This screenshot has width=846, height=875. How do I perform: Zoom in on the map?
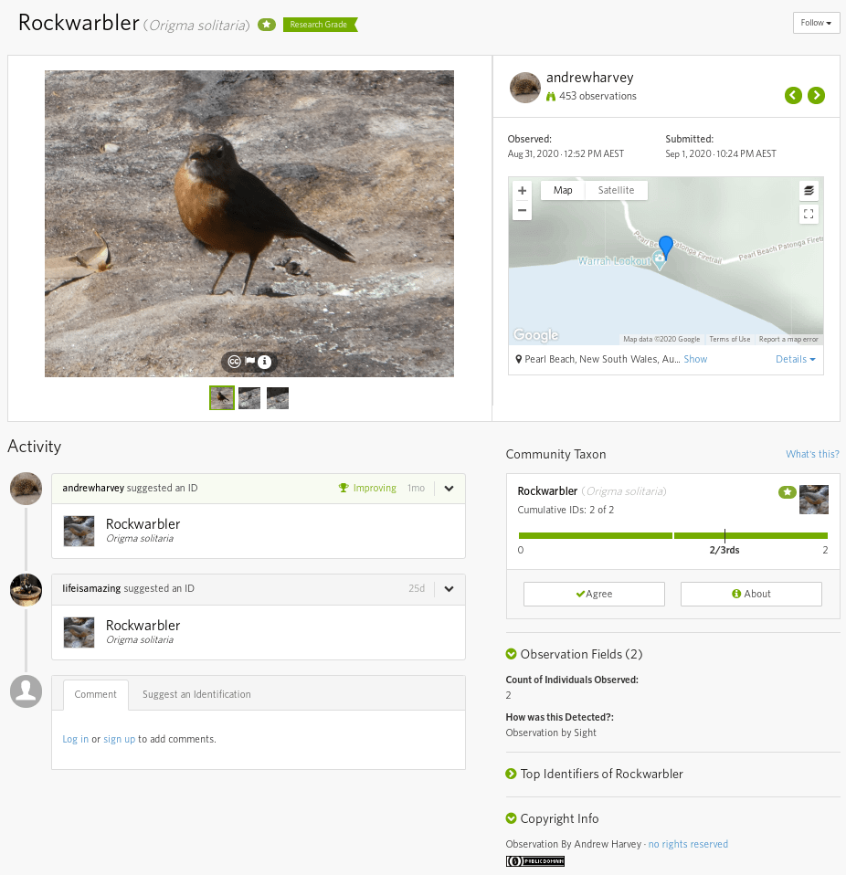pyautogui.click(x=523, y=191)
